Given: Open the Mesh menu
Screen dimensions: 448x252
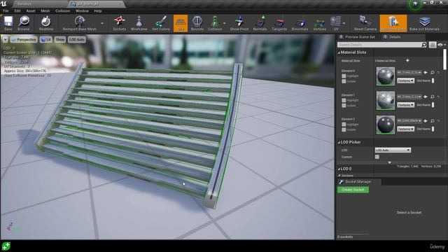Looking at the screenshot, I should [45, 11].
